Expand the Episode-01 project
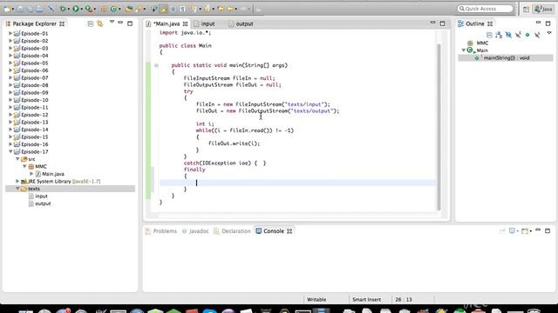The height and width of the screenshot is (313, 558). 10,33
